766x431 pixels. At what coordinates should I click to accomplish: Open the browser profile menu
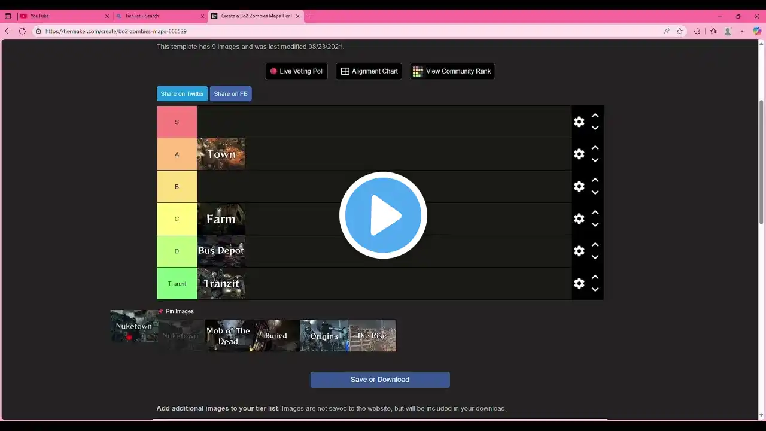(x=728, y=31)
